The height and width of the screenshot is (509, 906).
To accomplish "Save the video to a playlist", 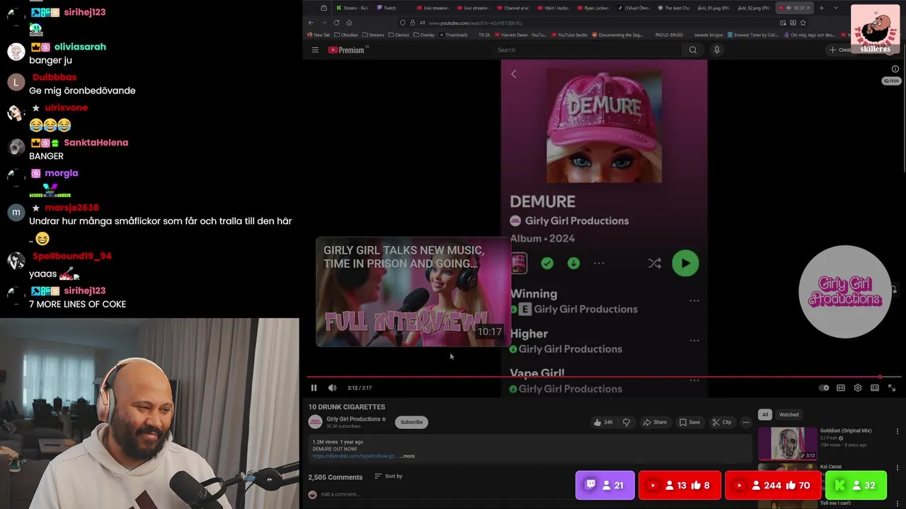I will tap(689, 422).
